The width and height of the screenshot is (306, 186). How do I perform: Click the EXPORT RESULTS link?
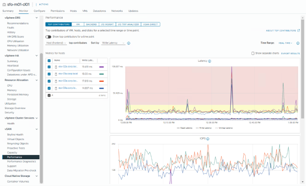coord(290,54)
